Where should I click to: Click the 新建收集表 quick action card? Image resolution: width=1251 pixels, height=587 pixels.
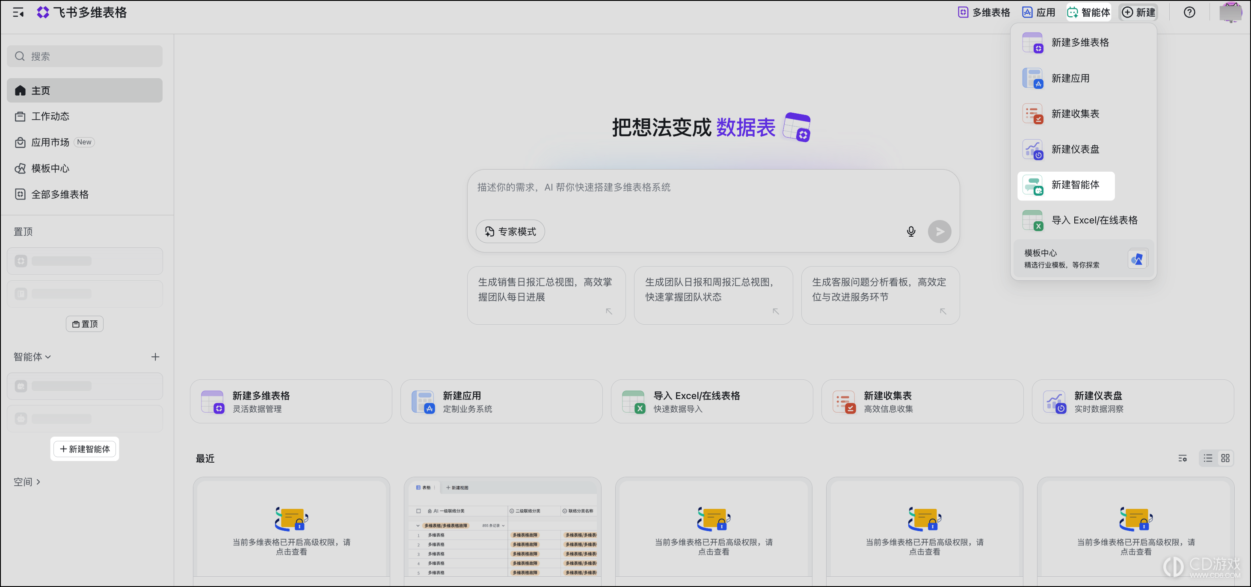tap(922, 402)
